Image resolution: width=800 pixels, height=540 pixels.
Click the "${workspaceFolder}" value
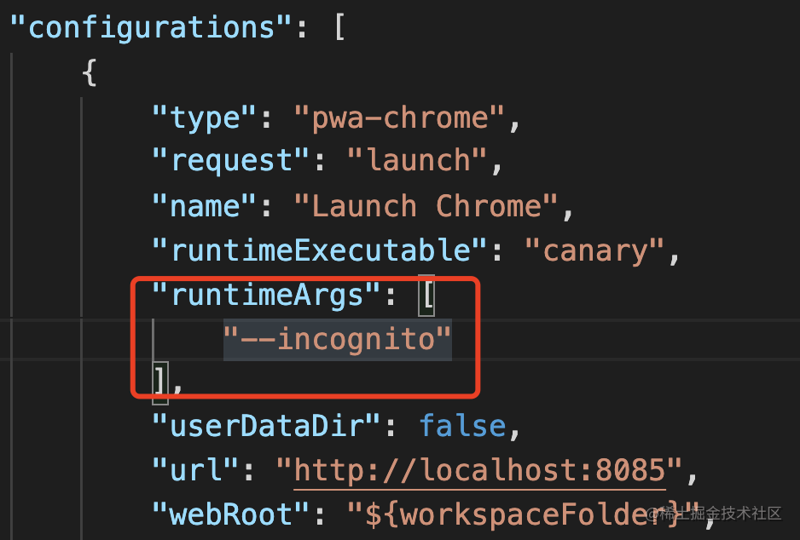tap(520, 514)
